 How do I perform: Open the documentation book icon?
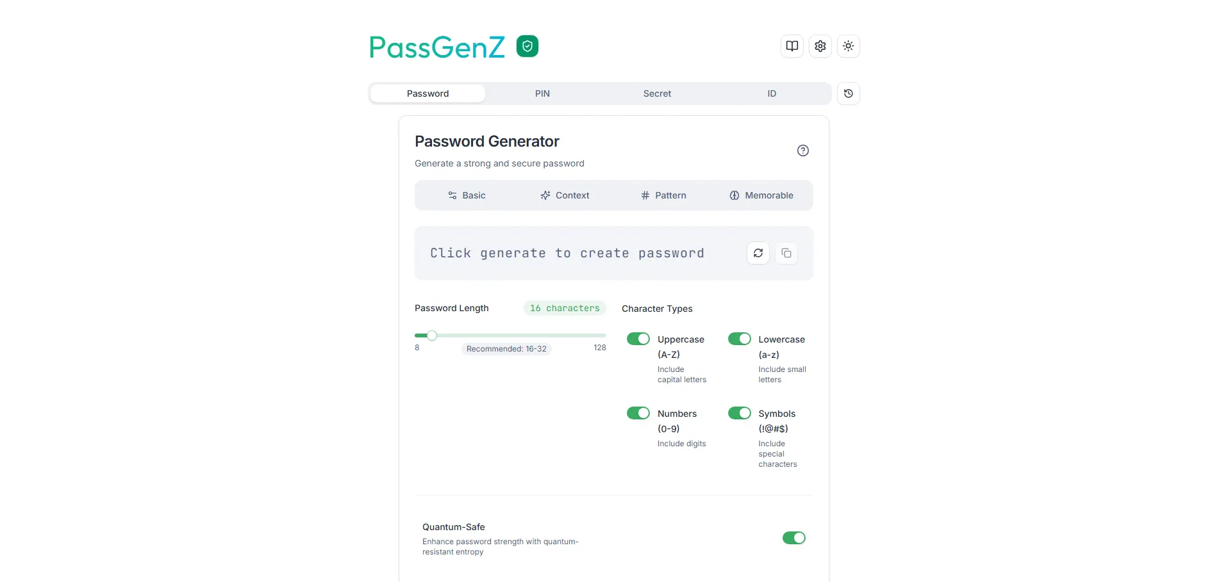792,46
